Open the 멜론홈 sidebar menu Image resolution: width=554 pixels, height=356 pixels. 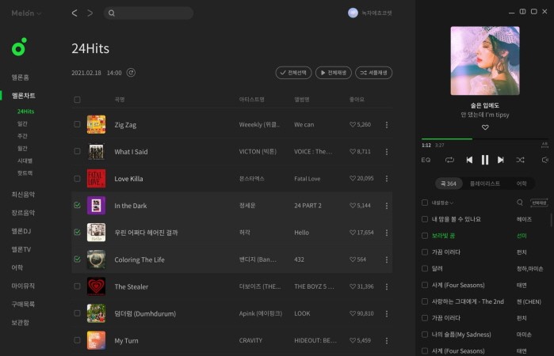[20, 78]
